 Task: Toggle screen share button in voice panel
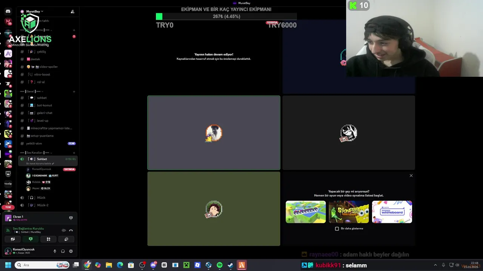31,239
